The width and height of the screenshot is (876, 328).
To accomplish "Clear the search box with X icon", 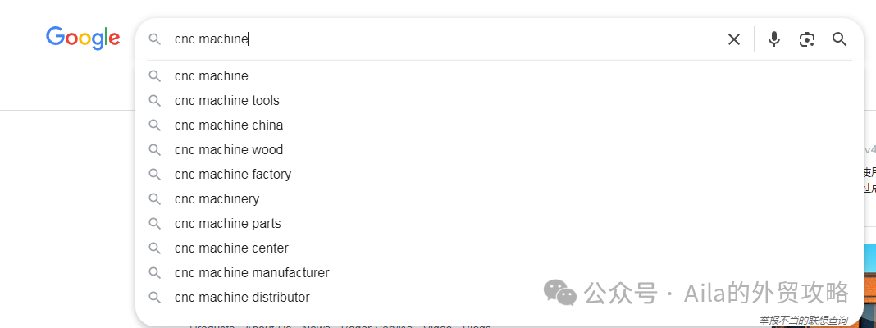I will coord(734,39).
